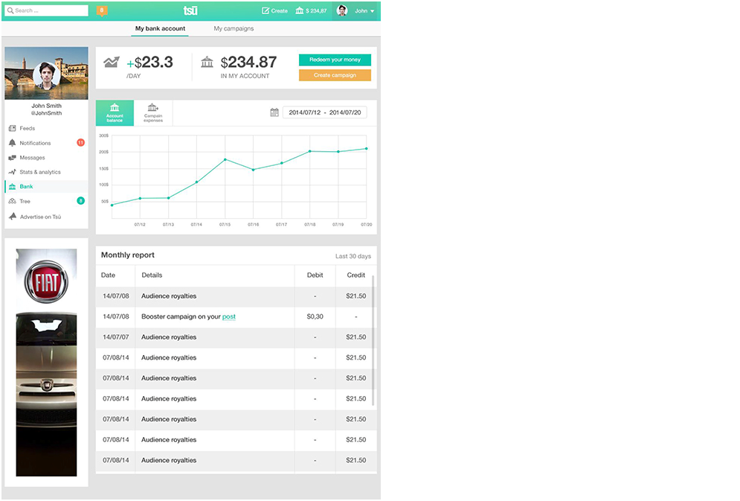Viewport: 740px width, 501px height.
Task: Click the Date column header
Action: point(108,275)
